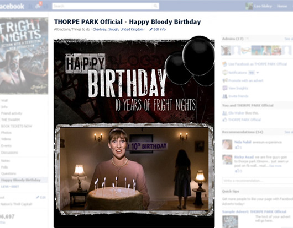This screenshot has width=293, height=228.
Task: Click the EDIT link next to LESS
Action: (14, 187)
